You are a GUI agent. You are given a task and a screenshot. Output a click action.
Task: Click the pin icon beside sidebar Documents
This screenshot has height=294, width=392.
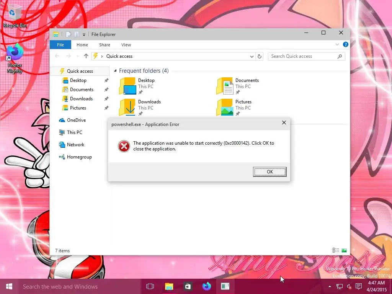[106, 90]
